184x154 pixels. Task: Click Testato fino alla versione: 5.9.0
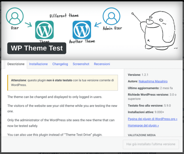pos(149,105)
